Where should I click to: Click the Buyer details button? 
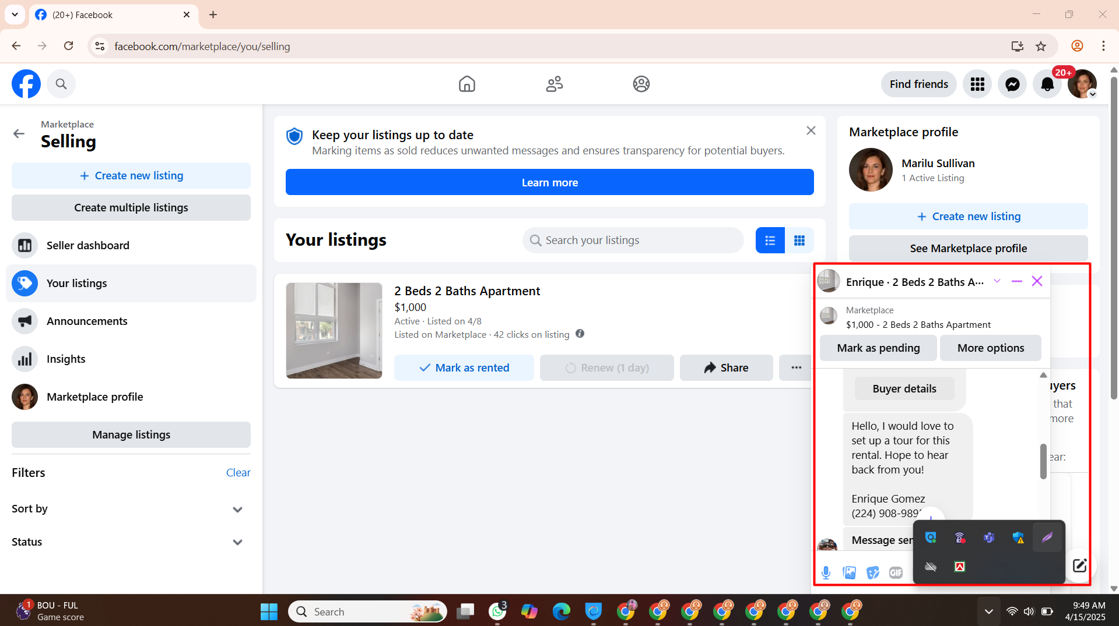[904, 388]
